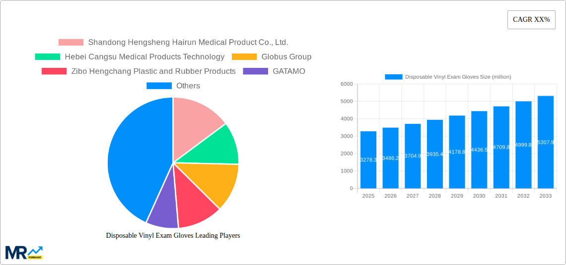The image size is (566, 265).
Task: Toggle Hebei Cangsu legend color swatch
Action: 48,57
